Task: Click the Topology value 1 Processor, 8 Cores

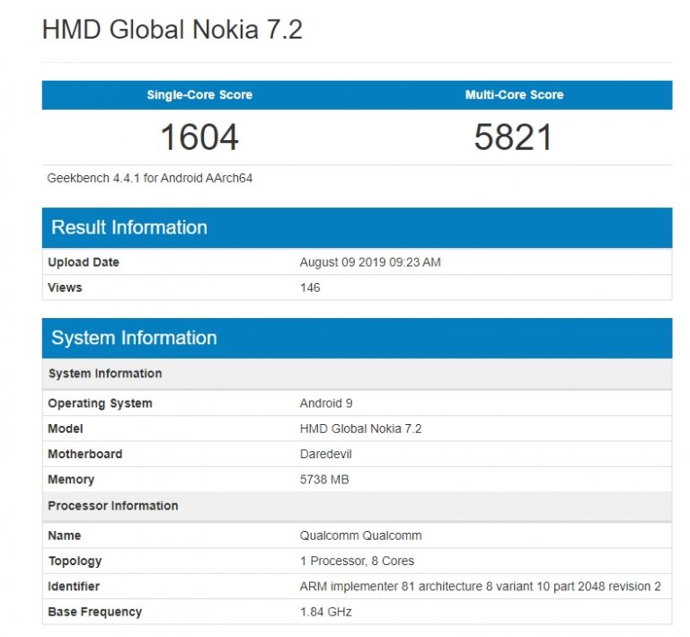Action: click(x=357, y=561)
